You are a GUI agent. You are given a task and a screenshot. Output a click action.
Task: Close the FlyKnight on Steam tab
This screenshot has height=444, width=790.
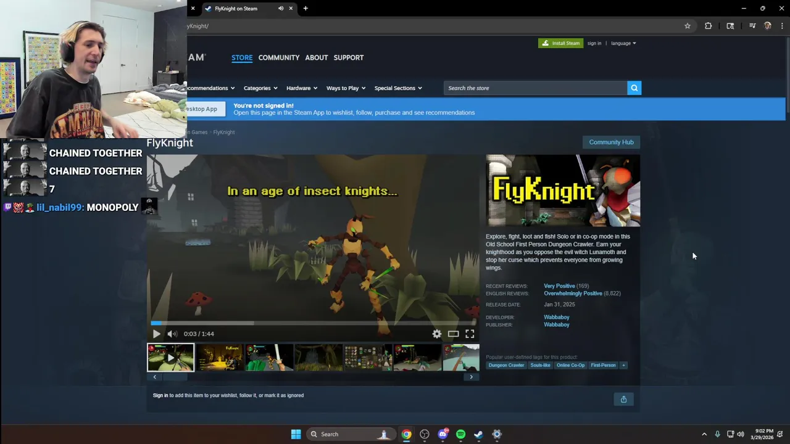click(291, 9)
